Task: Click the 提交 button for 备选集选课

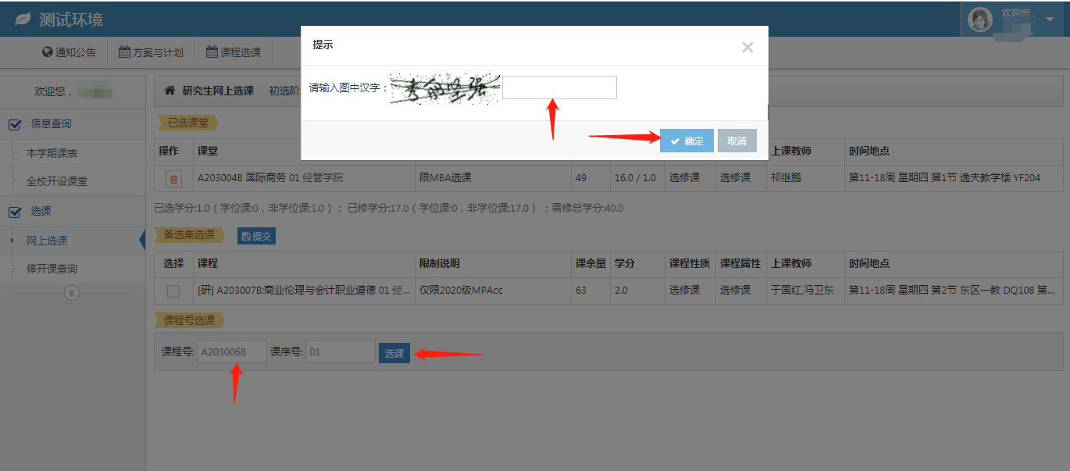Action: click(x=256, y=236)
